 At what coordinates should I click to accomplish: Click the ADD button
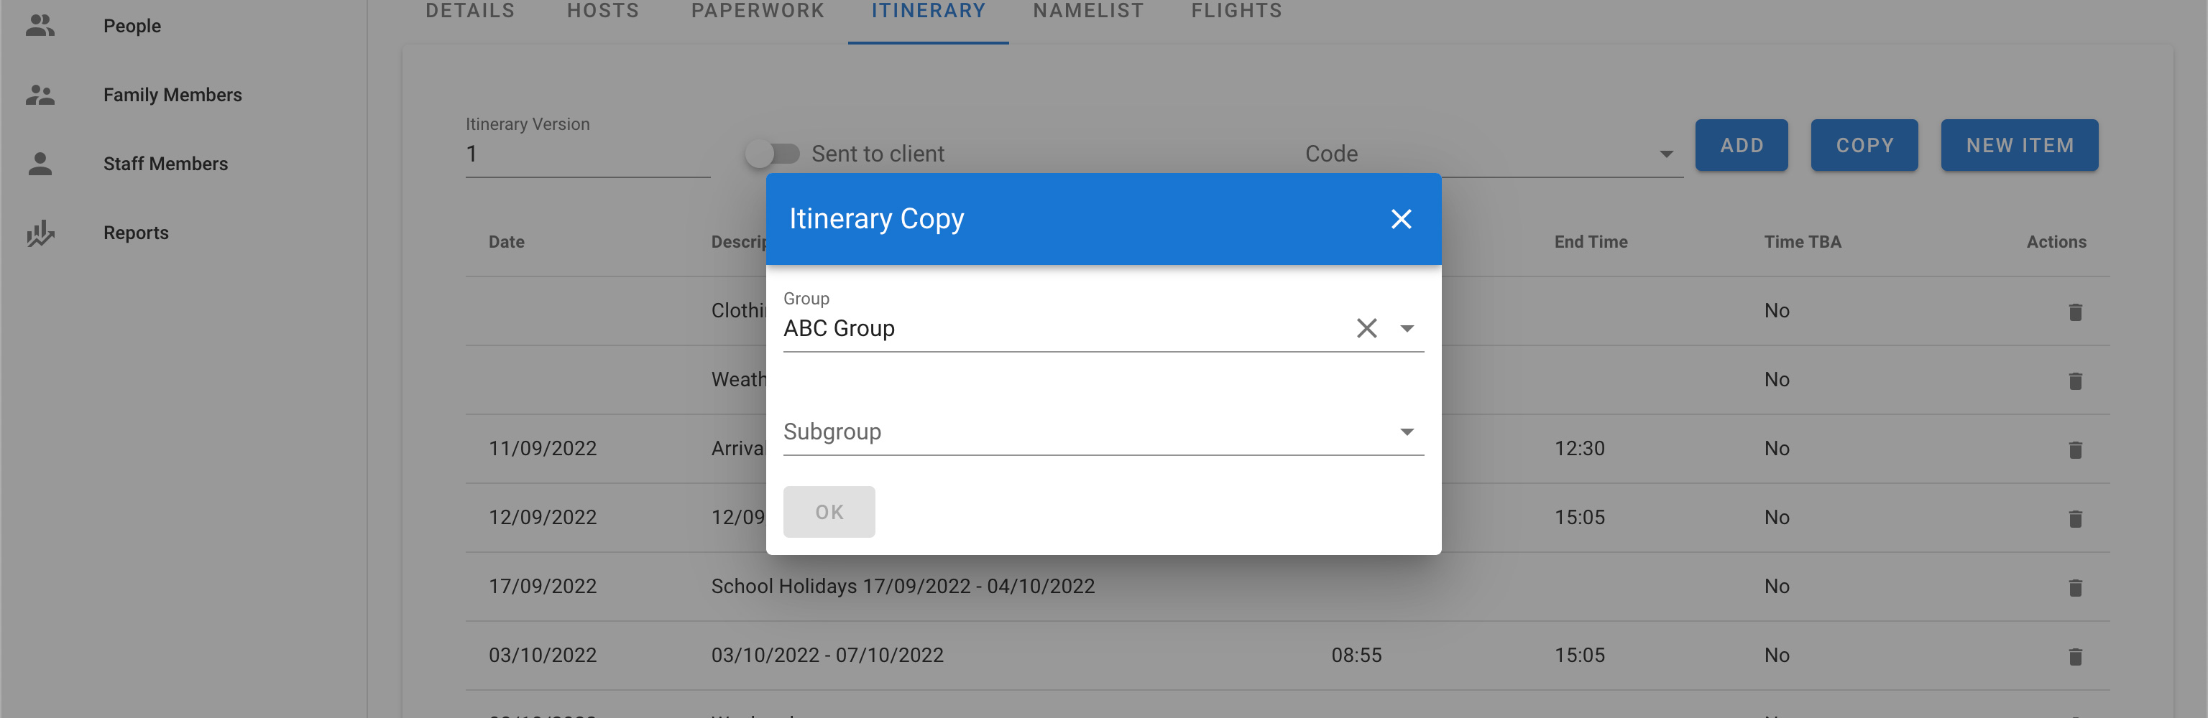click(x=1741, y=146)
